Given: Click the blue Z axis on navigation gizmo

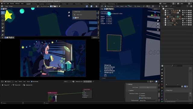Looking at the screenshot, I should point(155,12).
